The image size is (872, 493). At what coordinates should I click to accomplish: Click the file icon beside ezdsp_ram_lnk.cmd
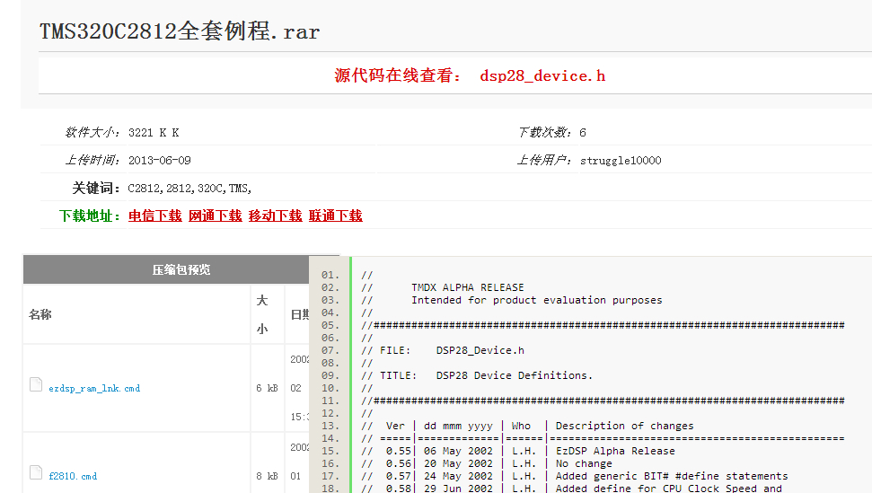pos(36,384)
